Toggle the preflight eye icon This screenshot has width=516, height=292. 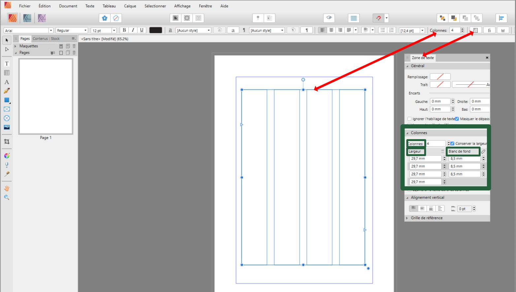click(329, 18)
